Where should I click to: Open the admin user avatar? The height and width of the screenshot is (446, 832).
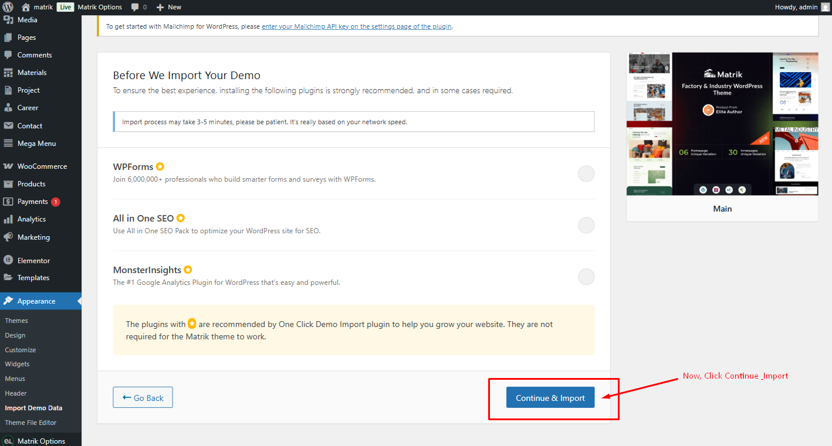click(825, 7)
